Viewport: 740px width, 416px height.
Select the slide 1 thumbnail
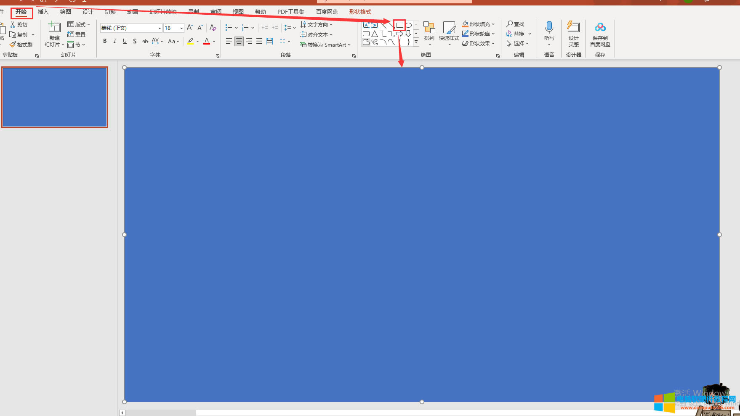pos(55,97)
